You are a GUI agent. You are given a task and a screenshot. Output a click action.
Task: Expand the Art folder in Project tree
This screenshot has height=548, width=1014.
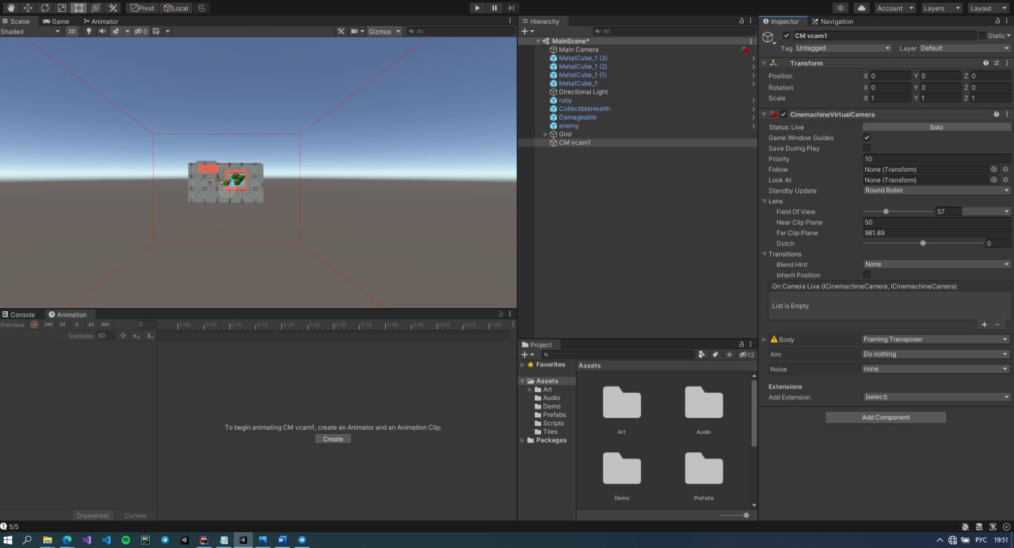529,390
